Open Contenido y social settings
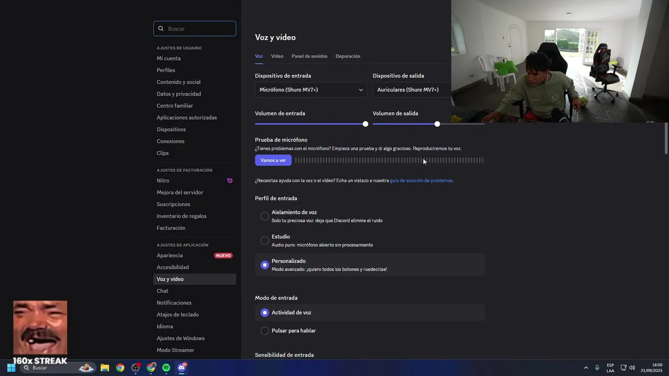Image resolution: width=669 pixels, height=376 pixels. click(x=194, y=82)
